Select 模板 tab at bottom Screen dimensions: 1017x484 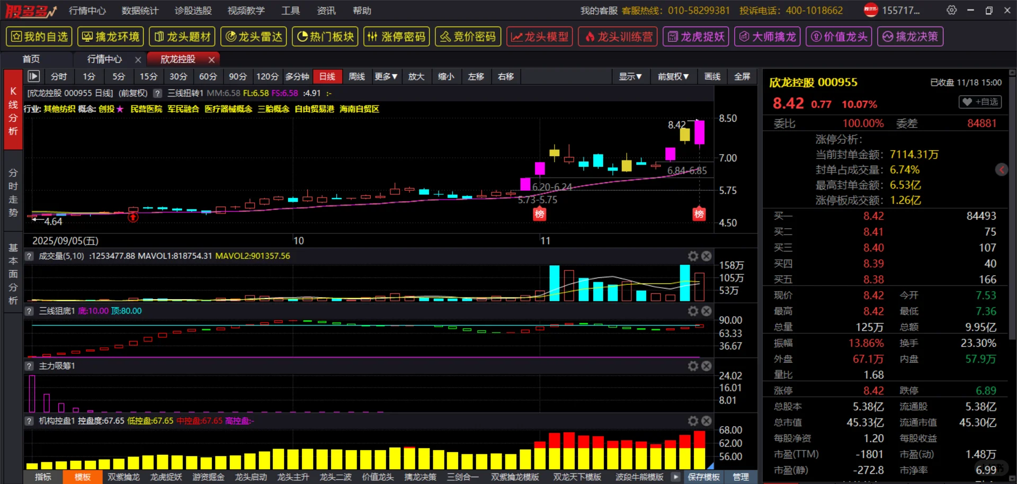point(83,477)
